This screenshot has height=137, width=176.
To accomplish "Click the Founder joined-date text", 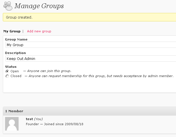I will (x=55, y=124).
